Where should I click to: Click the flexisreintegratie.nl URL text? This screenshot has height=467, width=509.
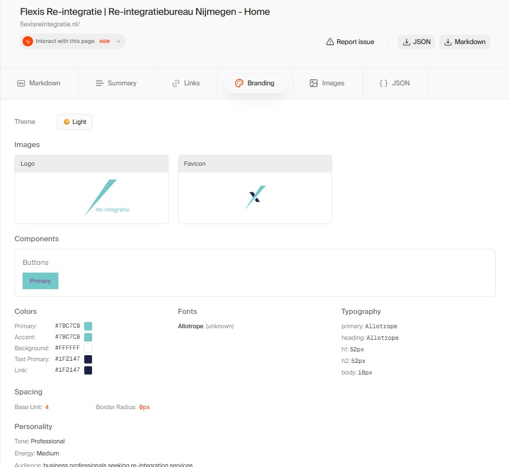pos(50,24)
